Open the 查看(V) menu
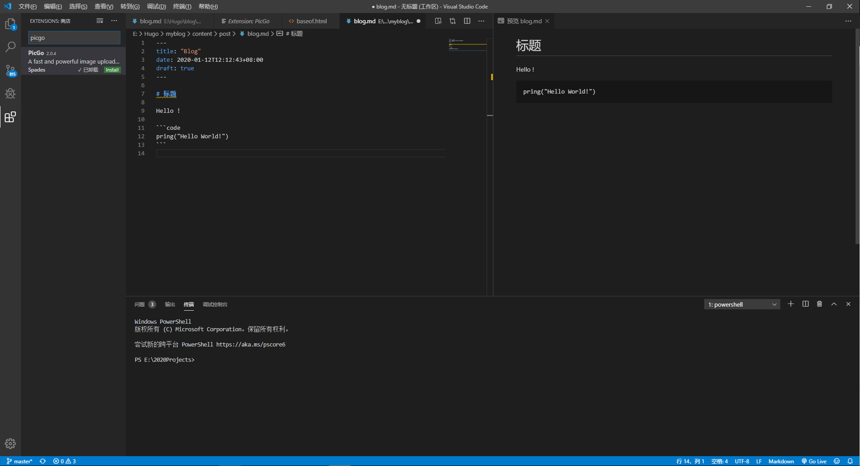 103,6
